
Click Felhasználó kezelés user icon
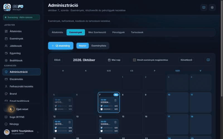click(x=6, y=86)
